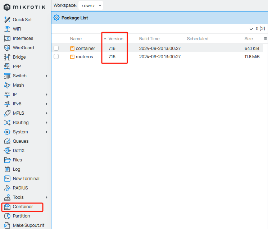
Task: Click the Make Supout.rif file icon
Action: pyautogui.click(x=7, y=225)
